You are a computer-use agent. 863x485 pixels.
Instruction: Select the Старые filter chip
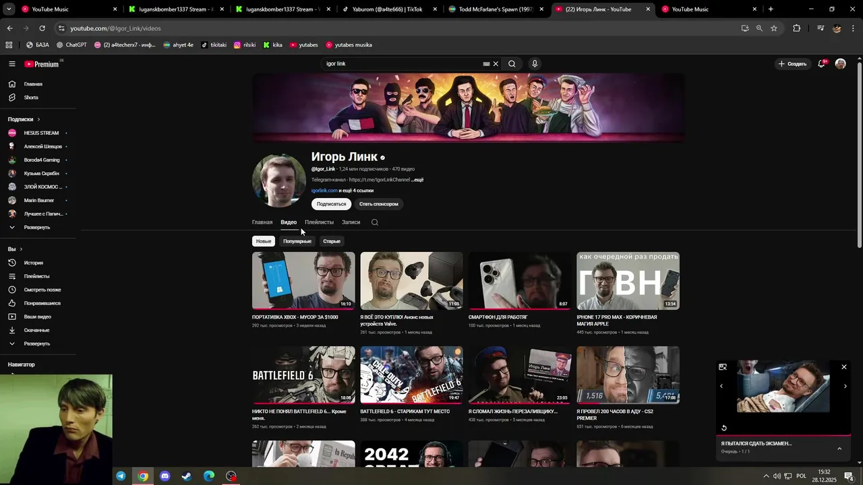332,241
